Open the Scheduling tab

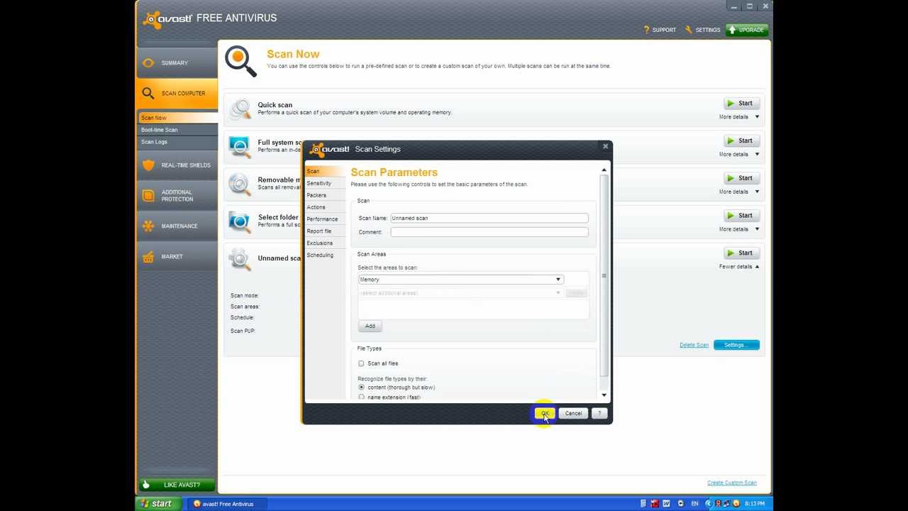[x=325, y=255]
